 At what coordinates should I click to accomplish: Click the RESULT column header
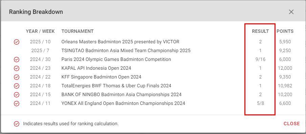pos(260,31)
